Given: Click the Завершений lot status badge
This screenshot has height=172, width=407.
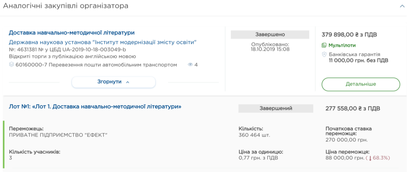Looking at the screenshot, I should click(275, 108).
